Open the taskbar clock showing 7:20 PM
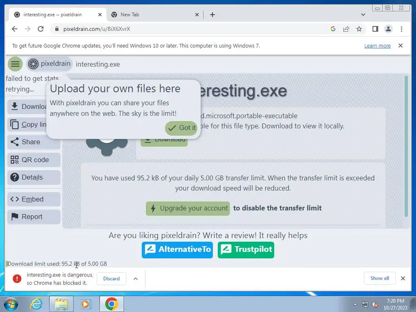This screenshot has height=312, width=416. [x=395, y=304]
